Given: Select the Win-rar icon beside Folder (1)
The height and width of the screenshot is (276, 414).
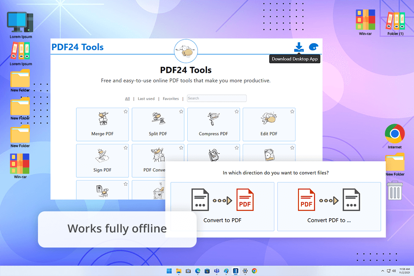Looking at the screenshot, I should 365,22.
